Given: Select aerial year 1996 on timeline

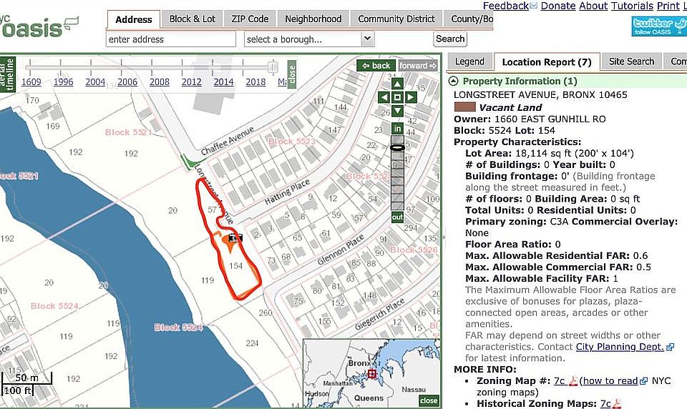Looking at the screenshot, I should click(64, 82).
